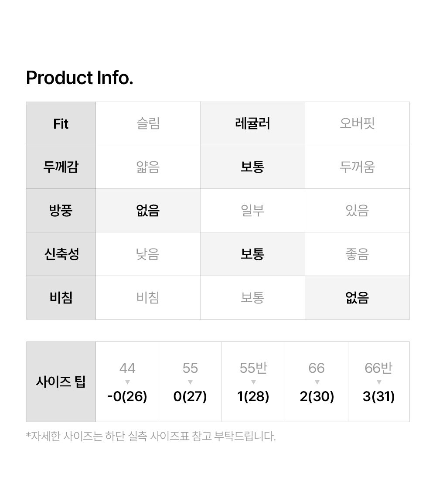Choose 일부 windproof option
Image resolution: width=436 pixels, height=484 pixels.
252,211
